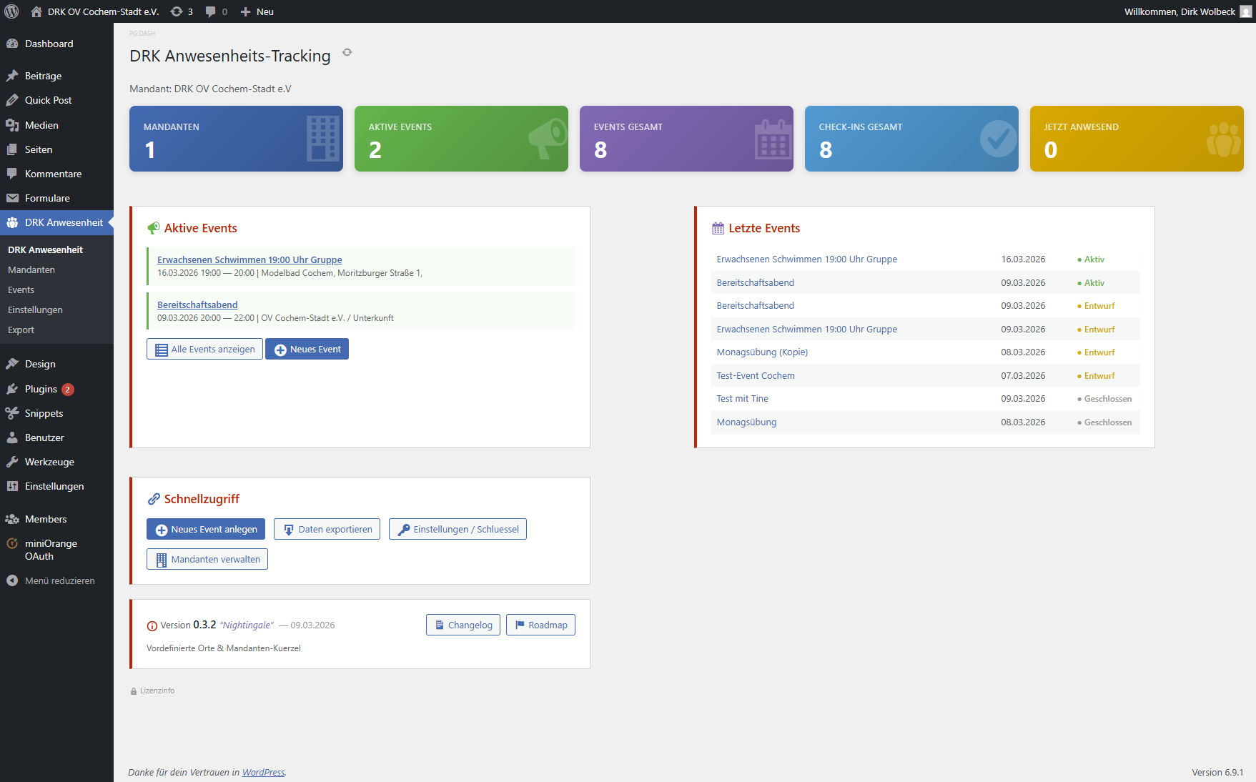The width and height of the screenshot is (1256, 782).
Task: Click the Quick Post pencil icon
Action: (12, 100)
